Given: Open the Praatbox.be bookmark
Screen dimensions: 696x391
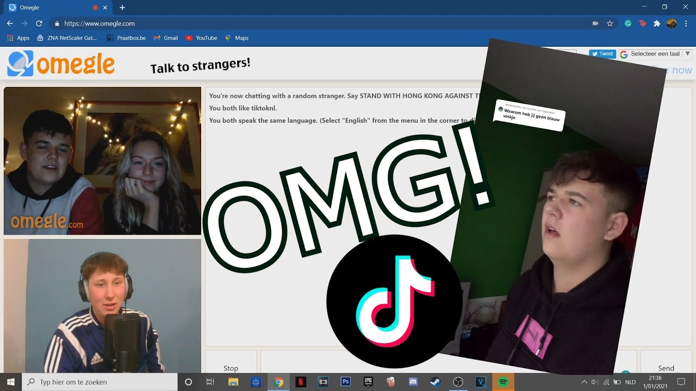Looking at the screenshot, I should pyautogui.click(x=126, y=38).
